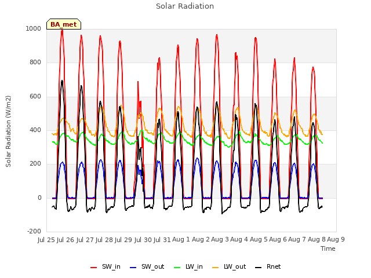Click the Aug 5 x-axis label
The height and width of the screenshot is (278, 371).
pos(259,240)
